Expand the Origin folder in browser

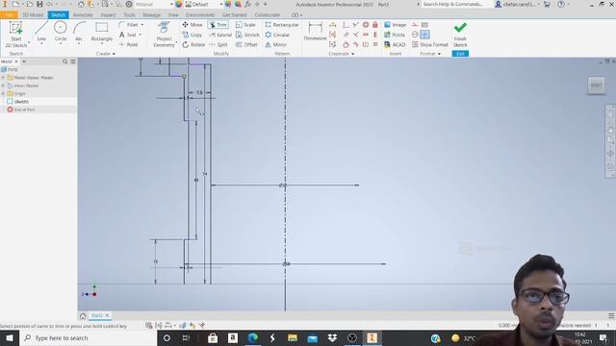(x=3, y=94)
